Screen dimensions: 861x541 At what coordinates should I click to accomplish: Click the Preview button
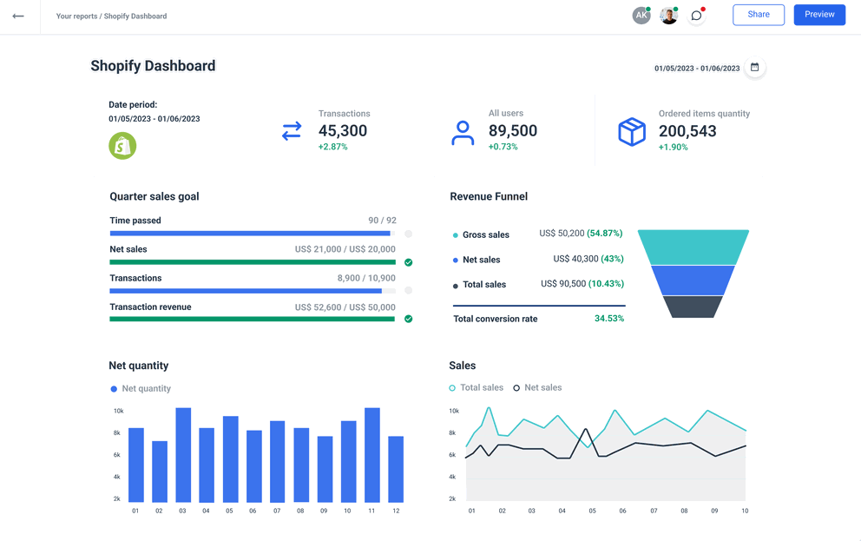point(819,15)
